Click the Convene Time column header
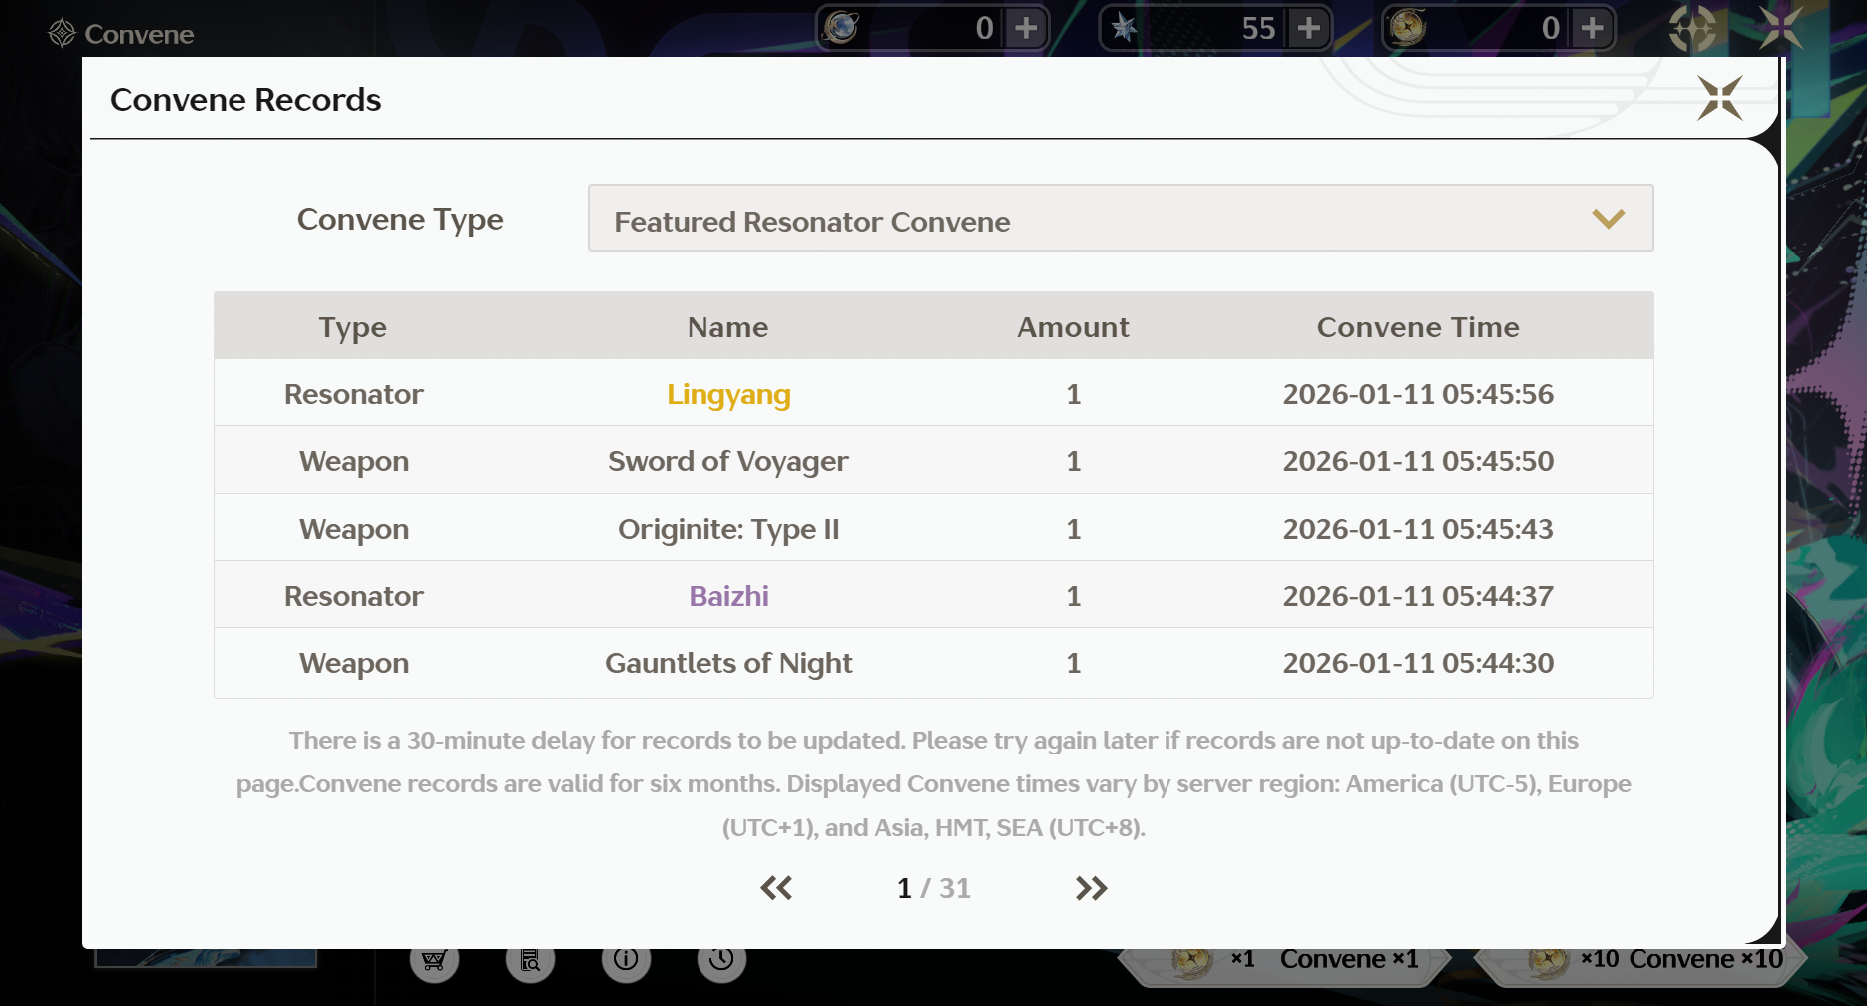This screenshot has width=1867, height=1006. coord(1418,327)
